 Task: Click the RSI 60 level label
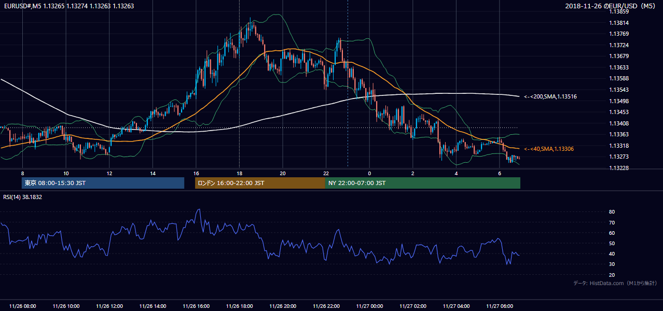pyautogui.click(x=612, y=233)
